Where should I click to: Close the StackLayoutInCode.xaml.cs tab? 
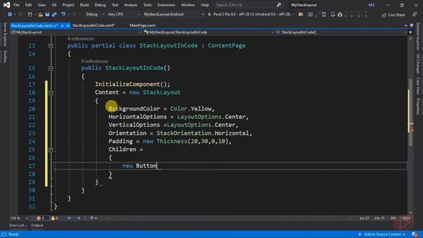click(x=67, y=25)
